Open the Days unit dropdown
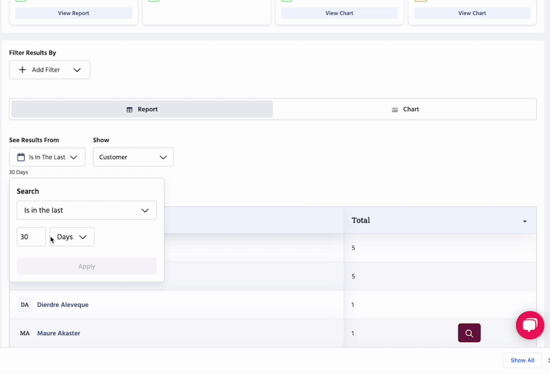Viewport: 550px width, 374px height. tap(72, 237)
